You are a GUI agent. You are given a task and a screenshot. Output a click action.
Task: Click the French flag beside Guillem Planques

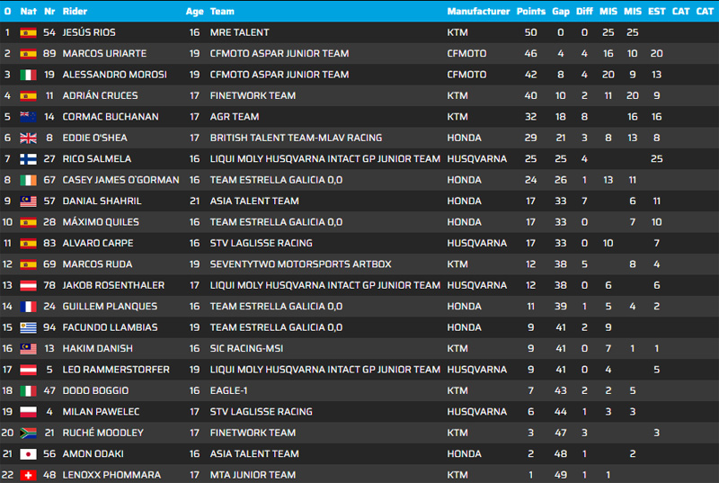(x=28, y=307)
